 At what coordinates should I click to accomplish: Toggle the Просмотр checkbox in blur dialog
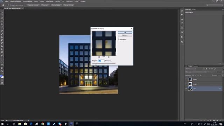pyautogui.click(x=119, y=39)
